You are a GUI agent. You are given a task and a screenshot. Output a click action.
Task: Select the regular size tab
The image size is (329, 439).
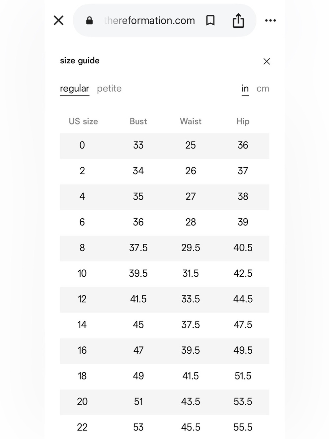(x=75, y=89)
